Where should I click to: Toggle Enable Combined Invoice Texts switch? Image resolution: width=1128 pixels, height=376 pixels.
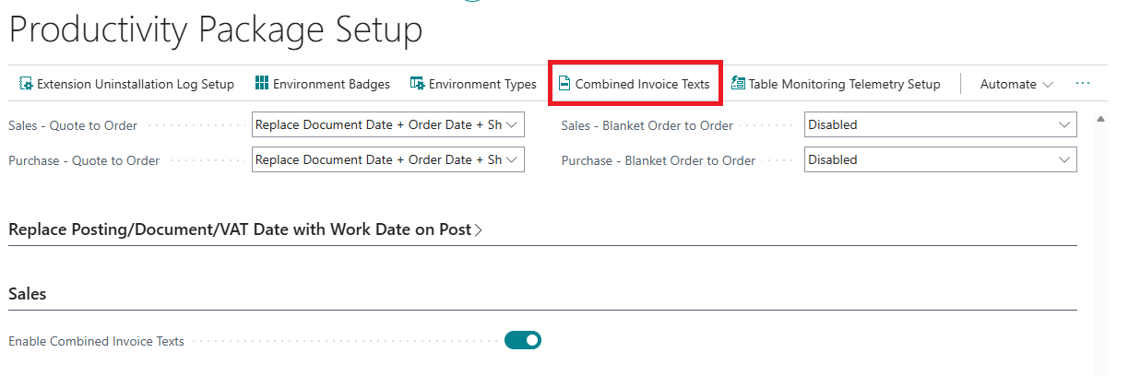coord(522,341)
